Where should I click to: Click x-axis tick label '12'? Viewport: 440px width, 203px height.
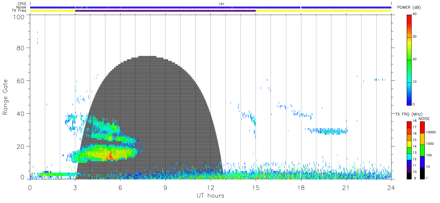(211, 187)
